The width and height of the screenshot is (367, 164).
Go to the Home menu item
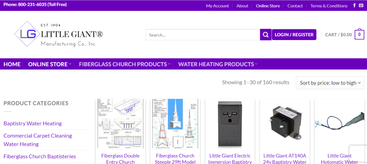click(x=12, y=64)
